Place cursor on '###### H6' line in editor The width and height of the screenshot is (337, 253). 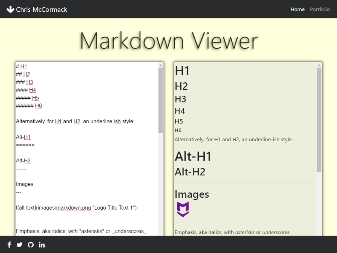(29, 106)
